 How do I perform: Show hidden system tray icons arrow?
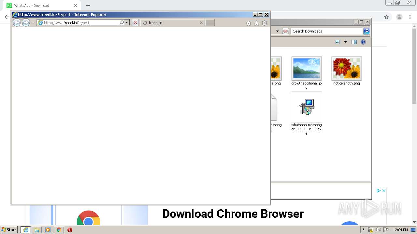(x=363, y=230)
